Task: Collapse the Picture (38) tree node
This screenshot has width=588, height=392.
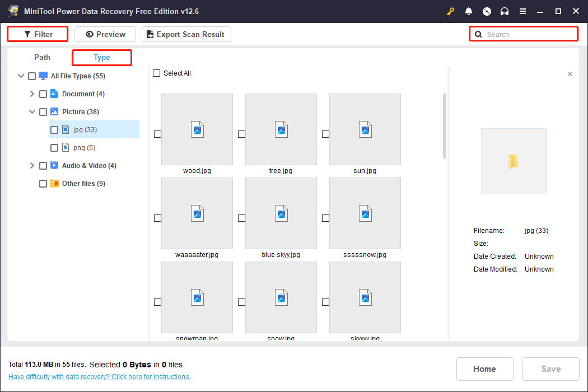Action: click(x=32, y=112)
